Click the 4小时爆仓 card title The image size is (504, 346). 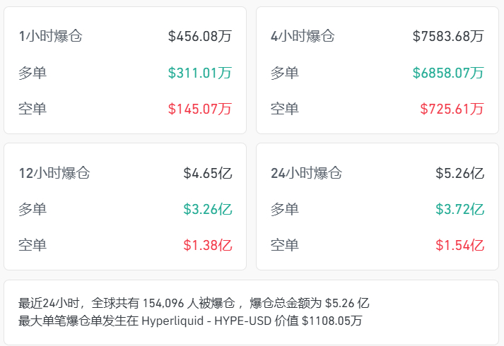[x=303, y=36]
